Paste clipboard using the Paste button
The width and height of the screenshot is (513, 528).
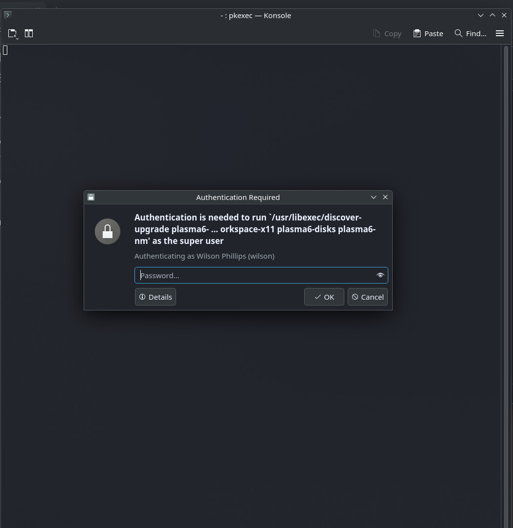(428, 33)
